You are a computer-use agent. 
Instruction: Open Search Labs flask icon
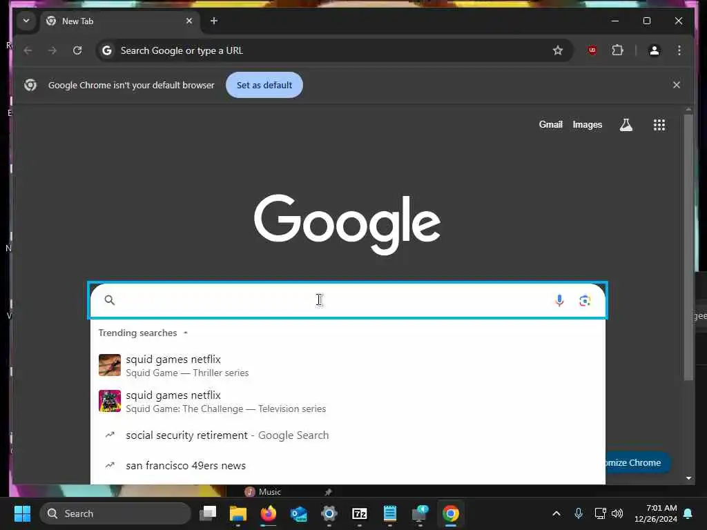tap(626, 125)
